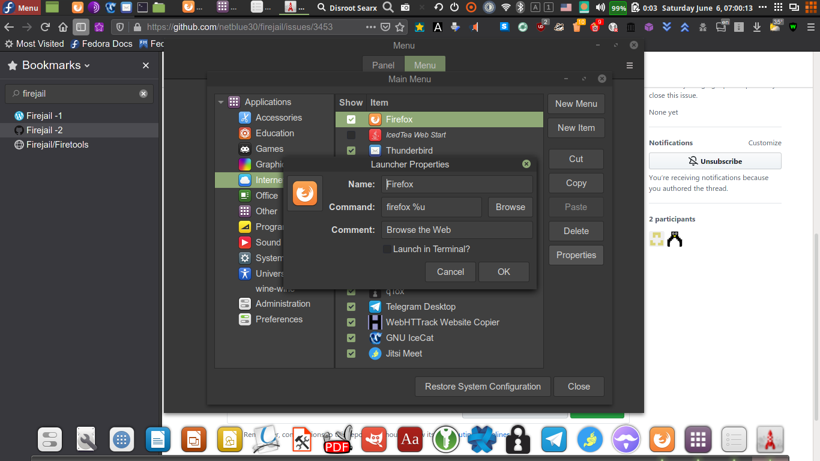Click the bookmarks search field
Screen dimensions: 820x461
pos(79,94)
